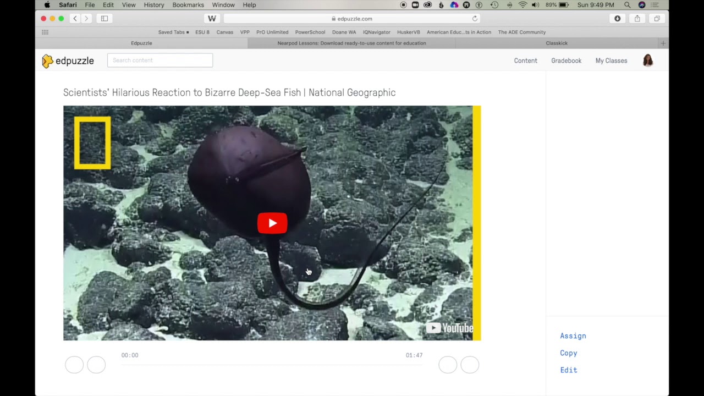Viewport: 704px width, 396px height.
Task: Open Time Machine menu bar icon
Action: click(x=494, y=5)
